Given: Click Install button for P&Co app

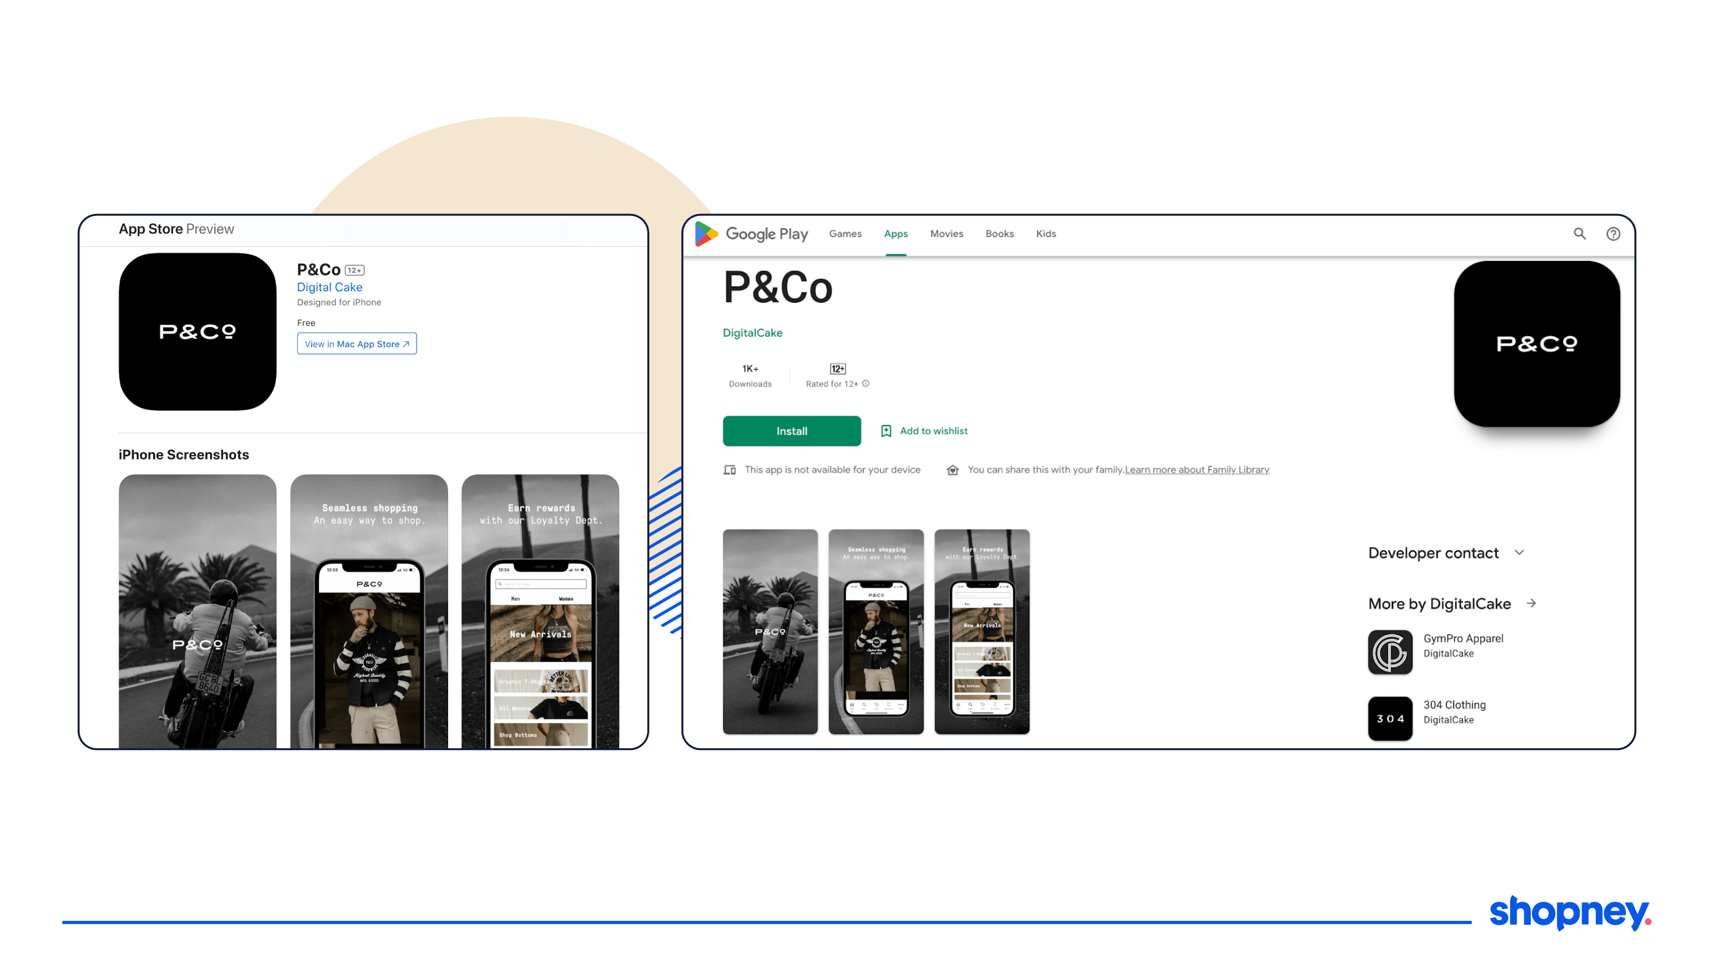Looking at the screenshot, I should coord(791,431).
